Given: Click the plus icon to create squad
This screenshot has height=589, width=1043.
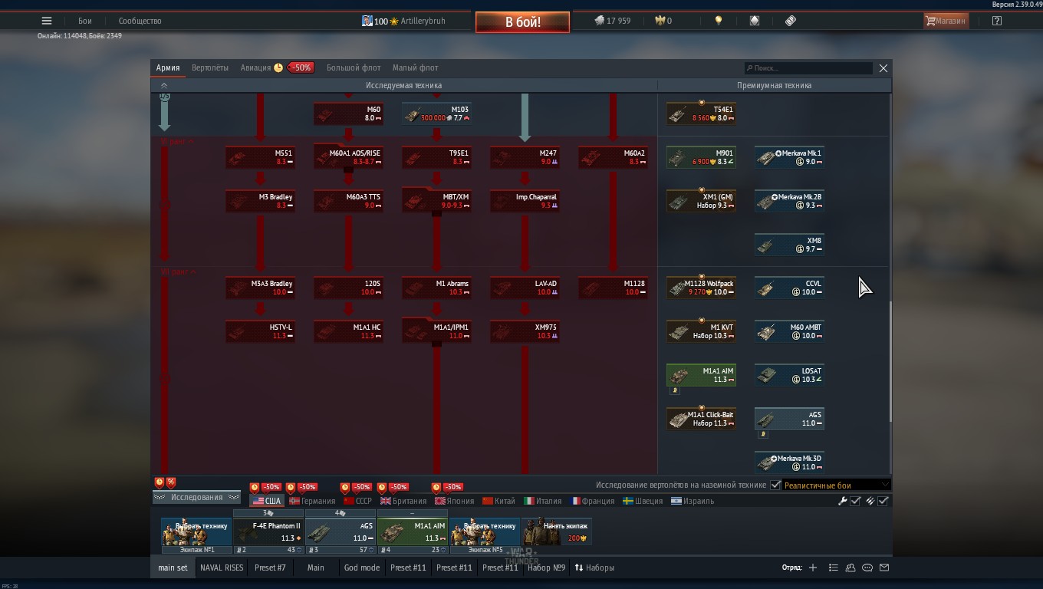Looking at the screenshot, I should pyautogui.click(x=813, y=568).
